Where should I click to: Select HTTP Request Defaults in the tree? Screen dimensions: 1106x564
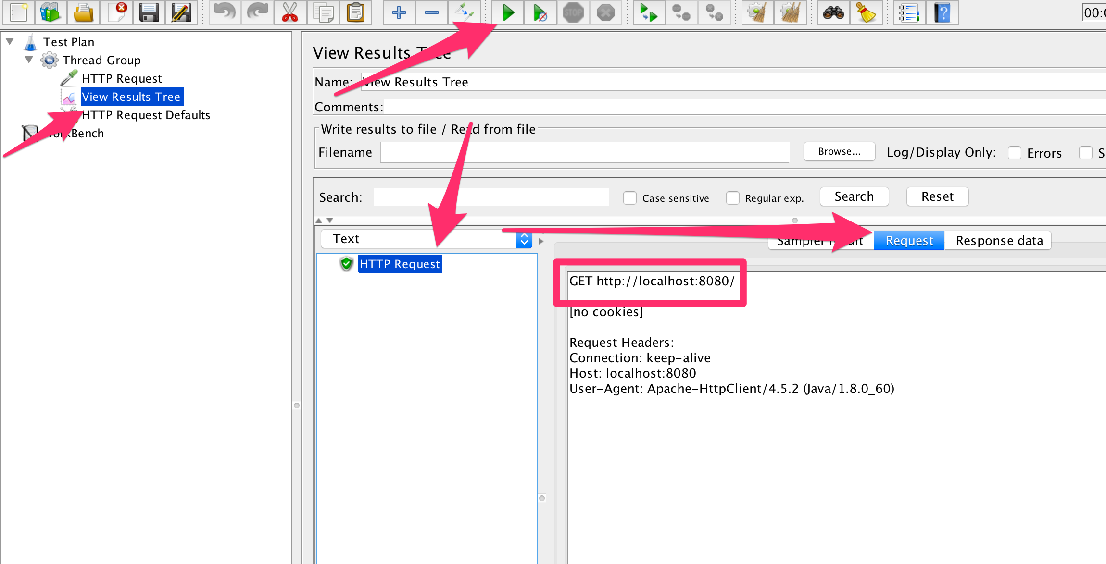[146, 115]
